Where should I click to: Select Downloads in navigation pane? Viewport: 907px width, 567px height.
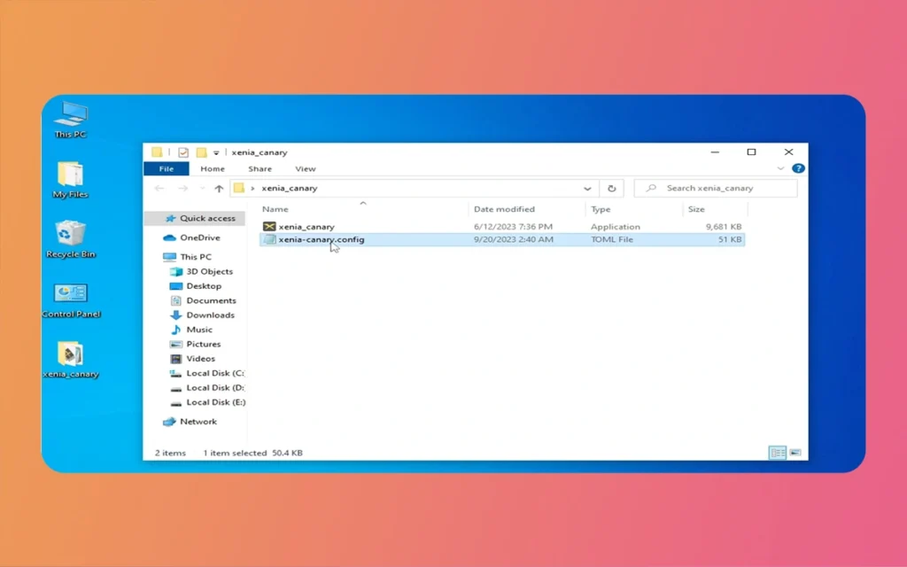pyautogui.click(x=210, y=315)
